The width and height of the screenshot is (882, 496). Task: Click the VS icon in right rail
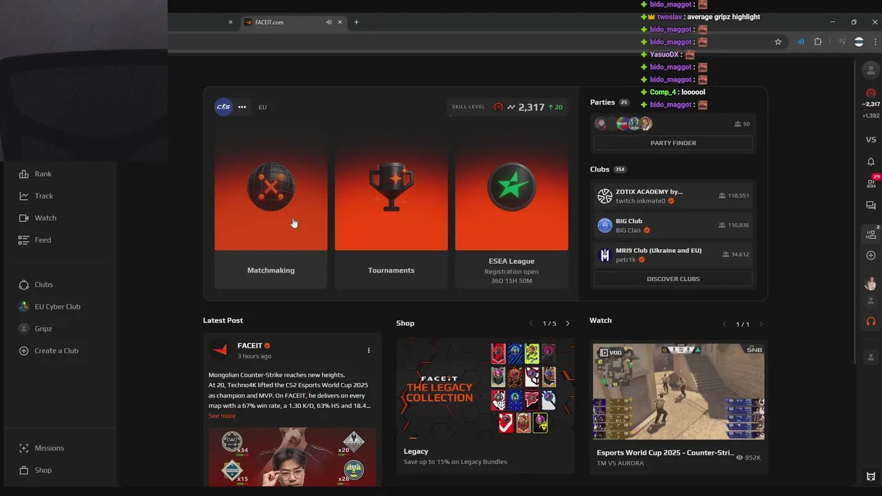point(871,139)
